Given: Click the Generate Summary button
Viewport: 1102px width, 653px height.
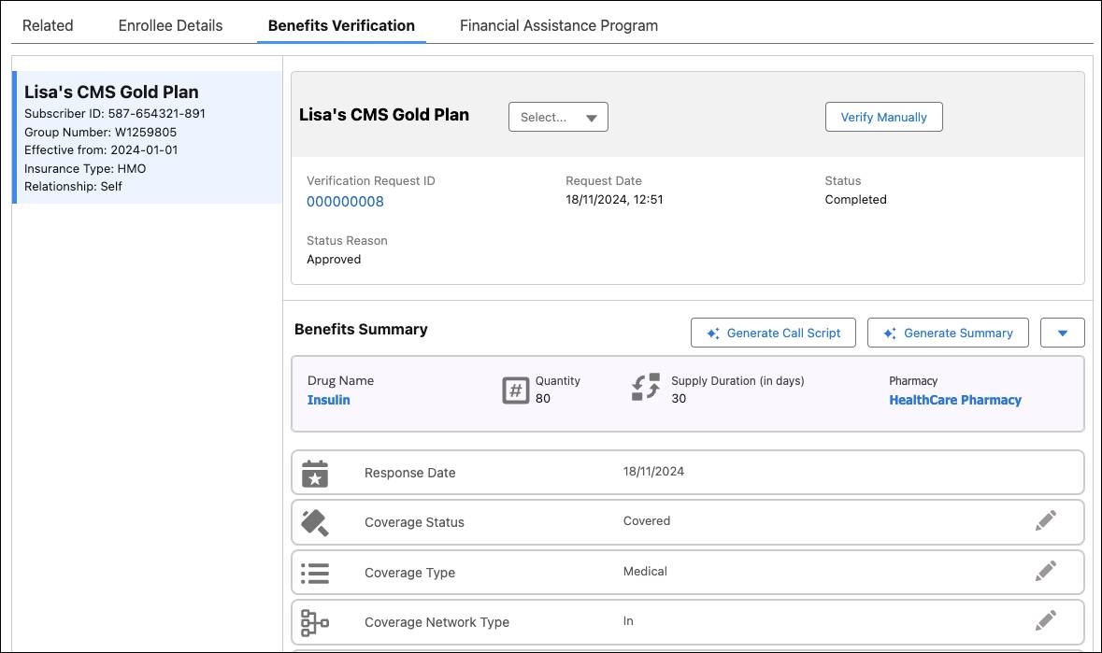Looking at the screenshot, I should [948, 333].
